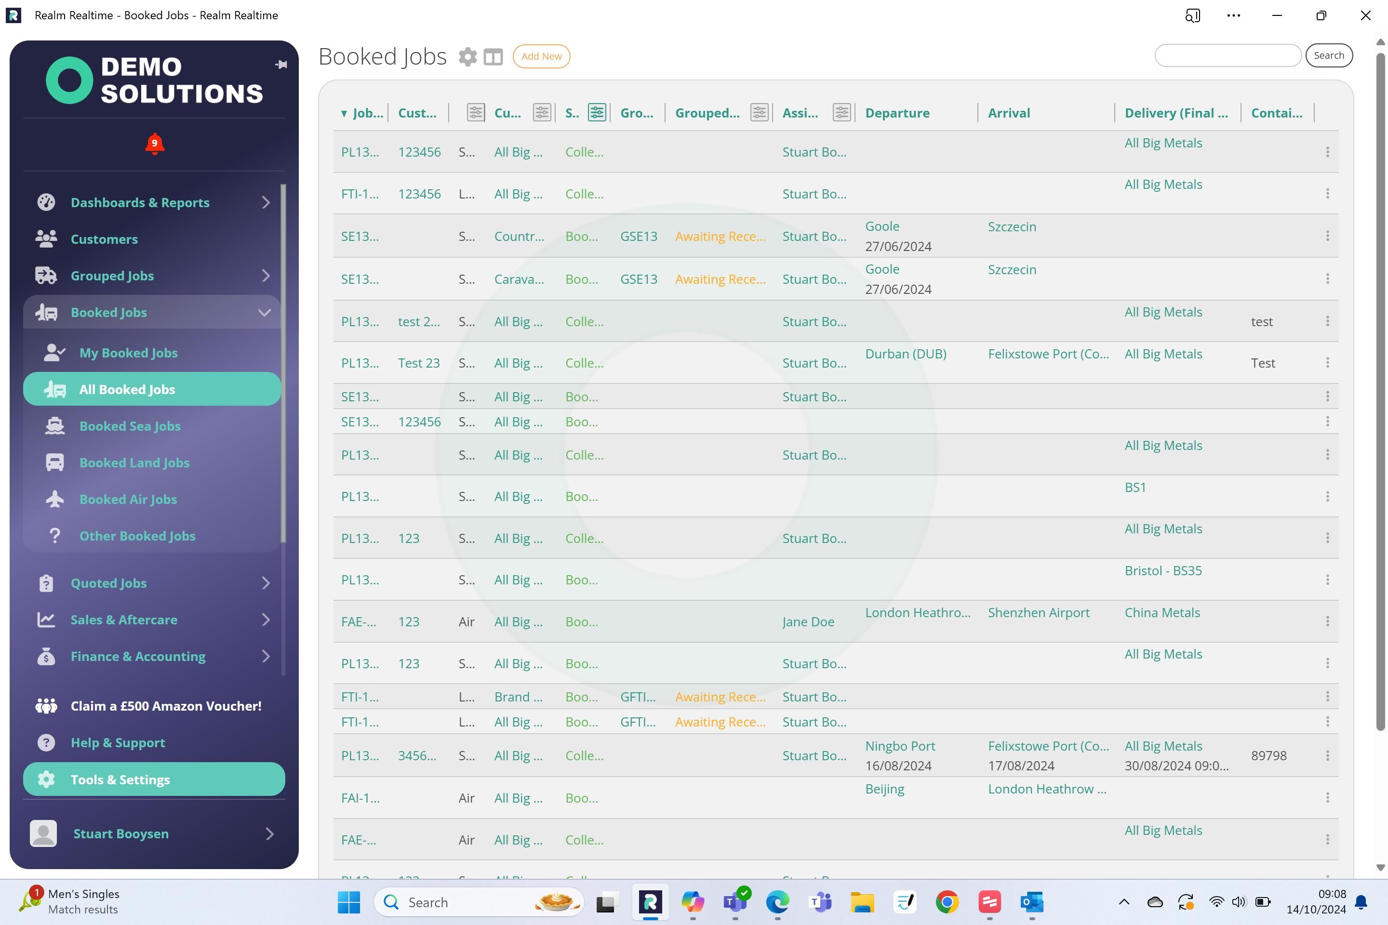Open the row menu for FAE China Metals job
The image size is (1388, 925).
click(x=1327, y=621)
